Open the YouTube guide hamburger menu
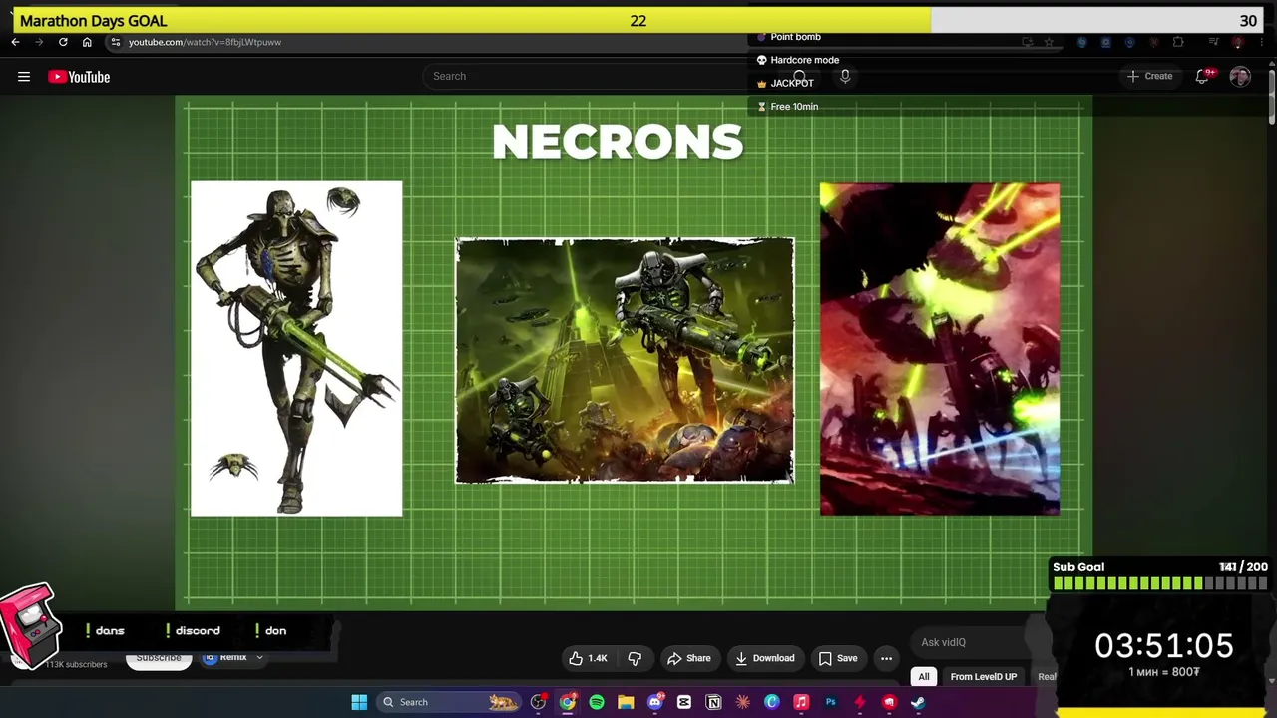 24,77
